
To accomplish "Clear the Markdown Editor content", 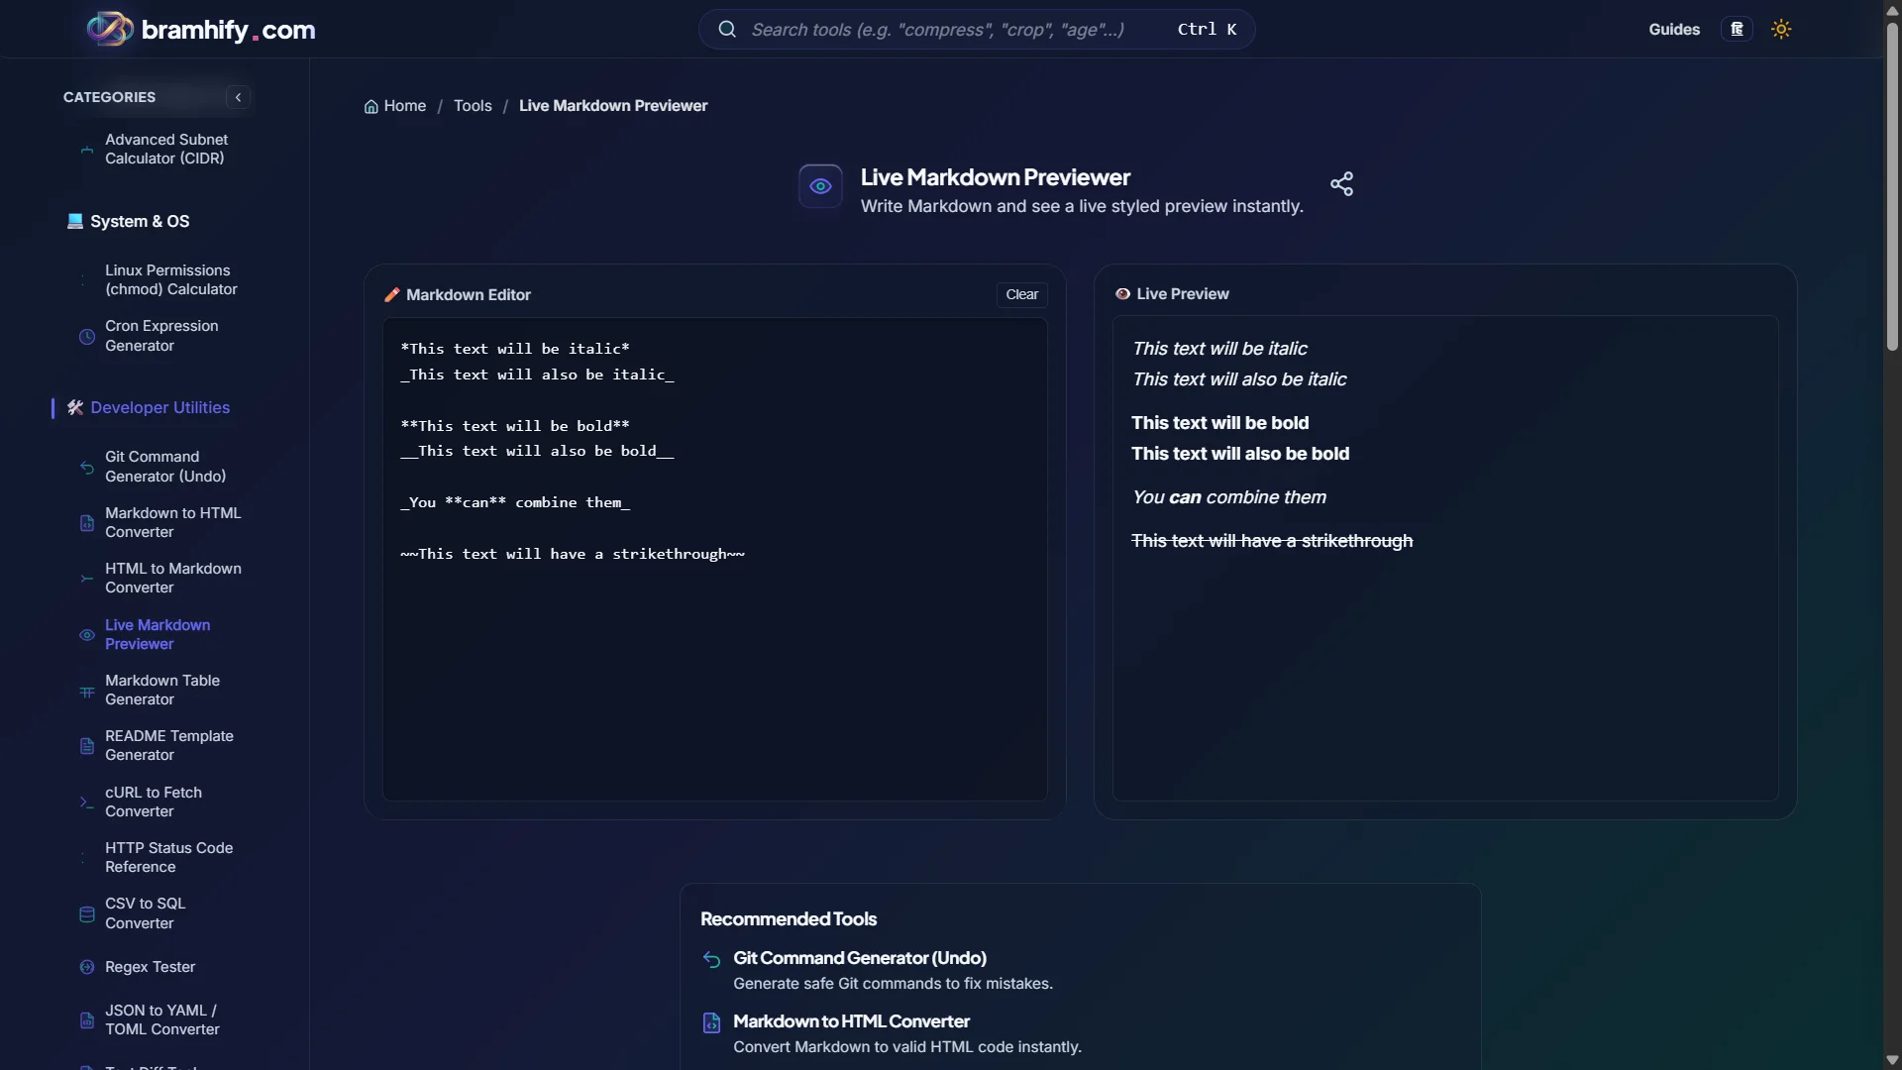I will tap(1021, 294).
